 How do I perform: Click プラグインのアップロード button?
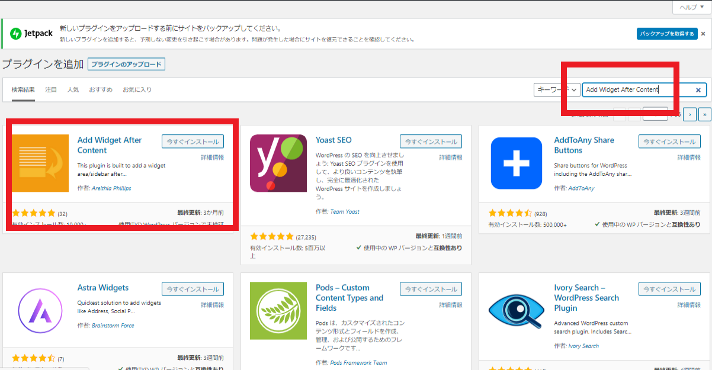126,64
